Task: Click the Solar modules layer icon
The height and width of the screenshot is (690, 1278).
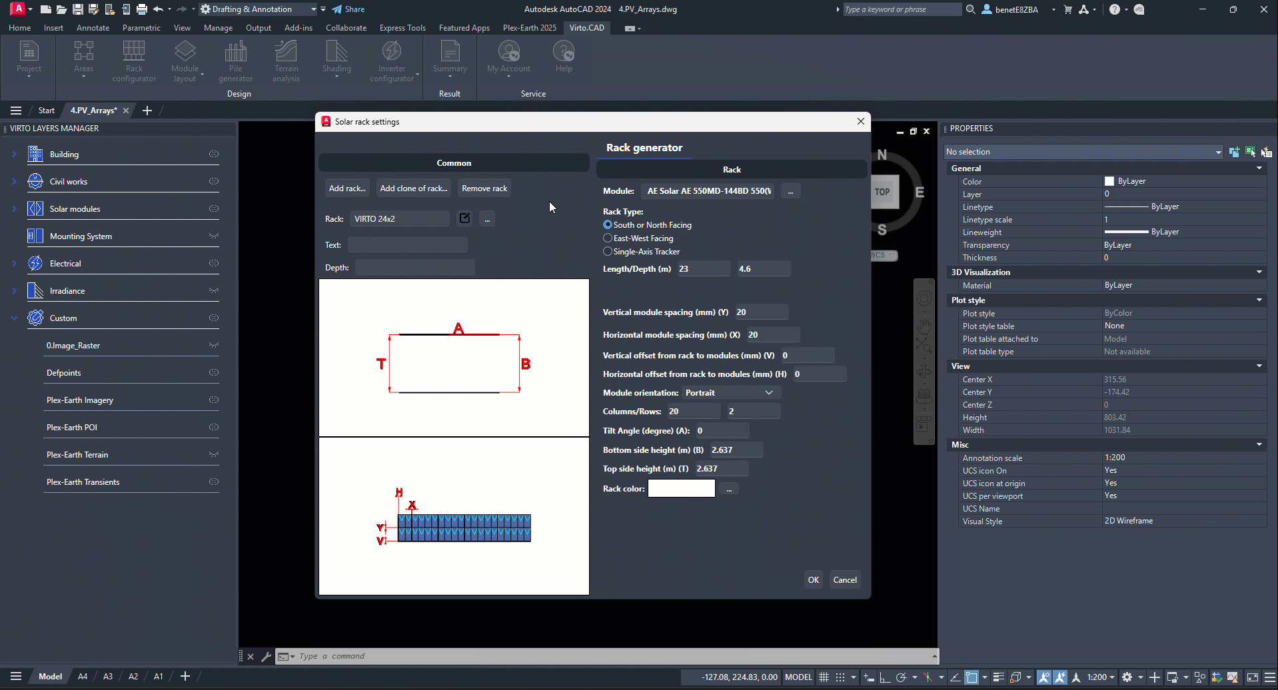Action: [x=35, y=208]
